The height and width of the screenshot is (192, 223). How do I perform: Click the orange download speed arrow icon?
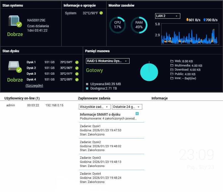pos(187,20)
